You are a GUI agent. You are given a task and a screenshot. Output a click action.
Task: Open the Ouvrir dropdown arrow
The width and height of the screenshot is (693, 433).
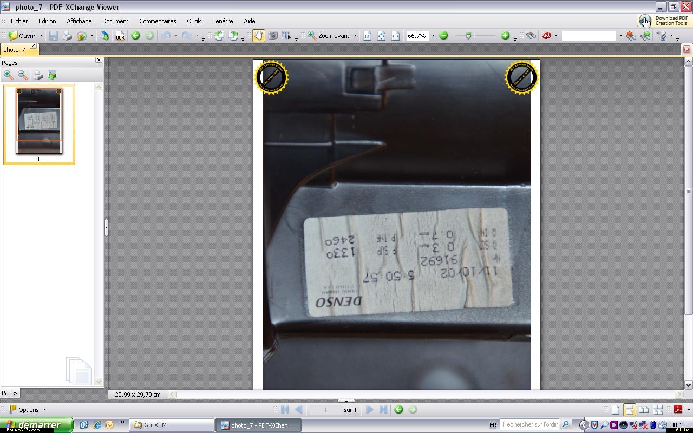41,36
